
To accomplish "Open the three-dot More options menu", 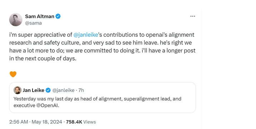I will [x=193, y=16].
